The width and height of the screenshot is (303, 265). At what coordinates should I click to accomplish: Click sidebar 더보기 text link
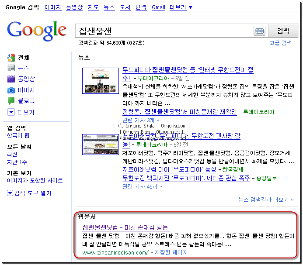click(26, 112)
